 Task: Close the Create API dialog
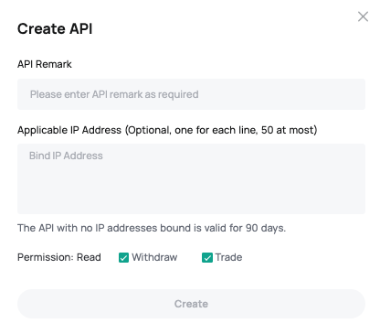point(363,16)
